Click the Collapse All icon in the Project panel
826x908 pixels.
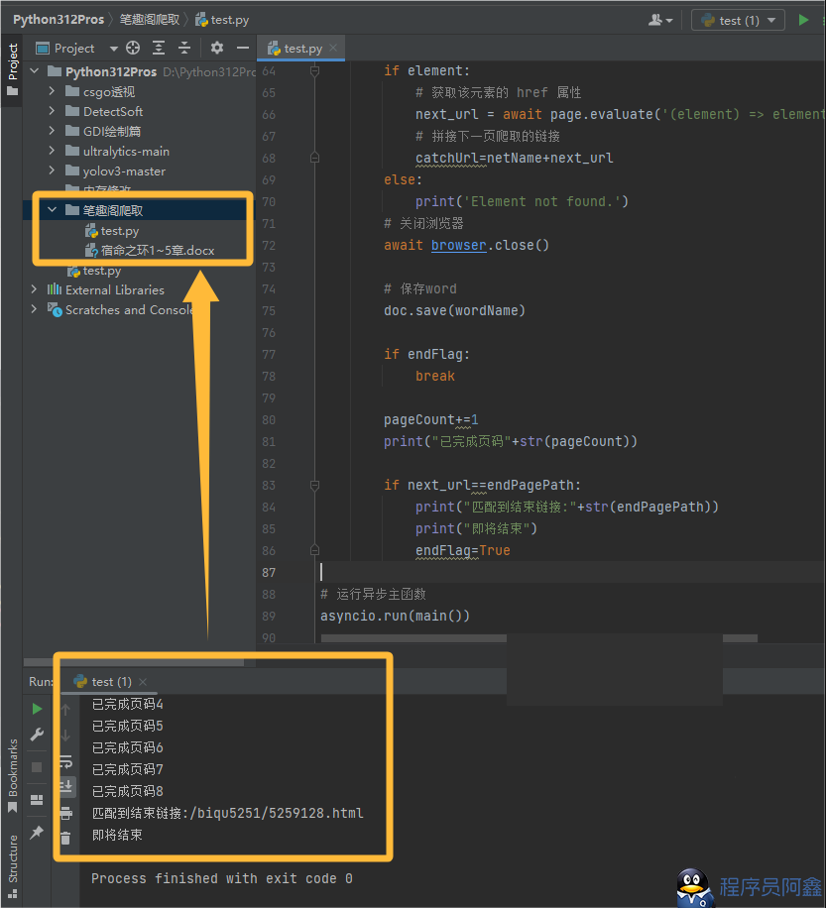tap(184, 48)
